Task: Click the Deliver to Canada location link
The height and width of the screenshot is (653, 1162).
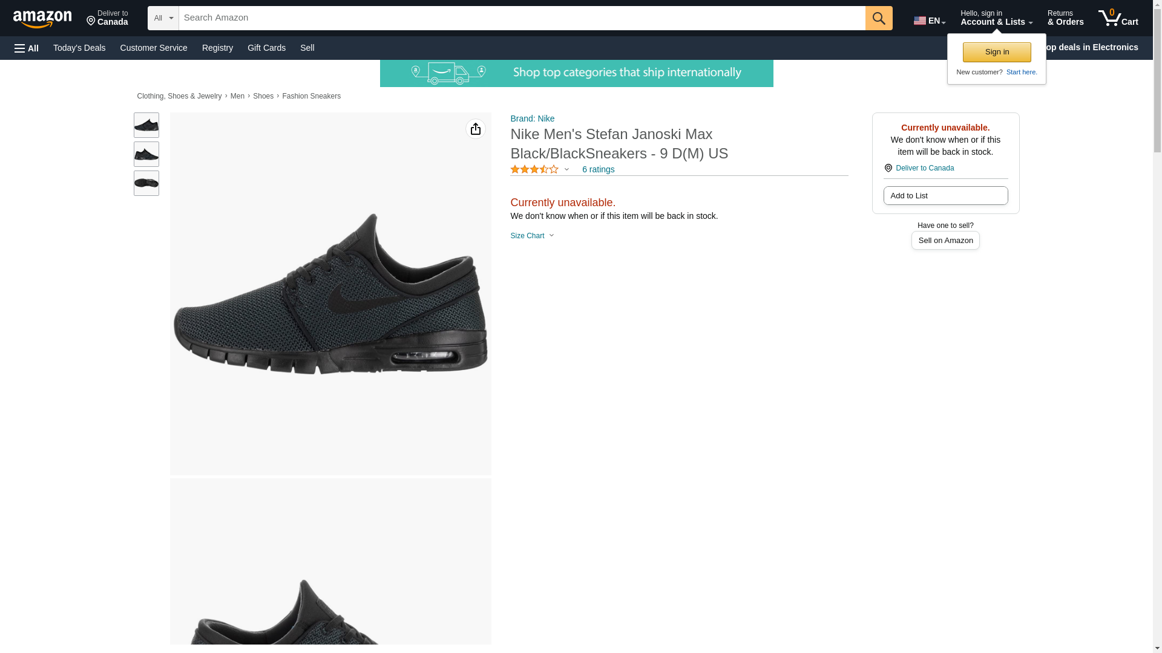Action: (x=924, y=168)
